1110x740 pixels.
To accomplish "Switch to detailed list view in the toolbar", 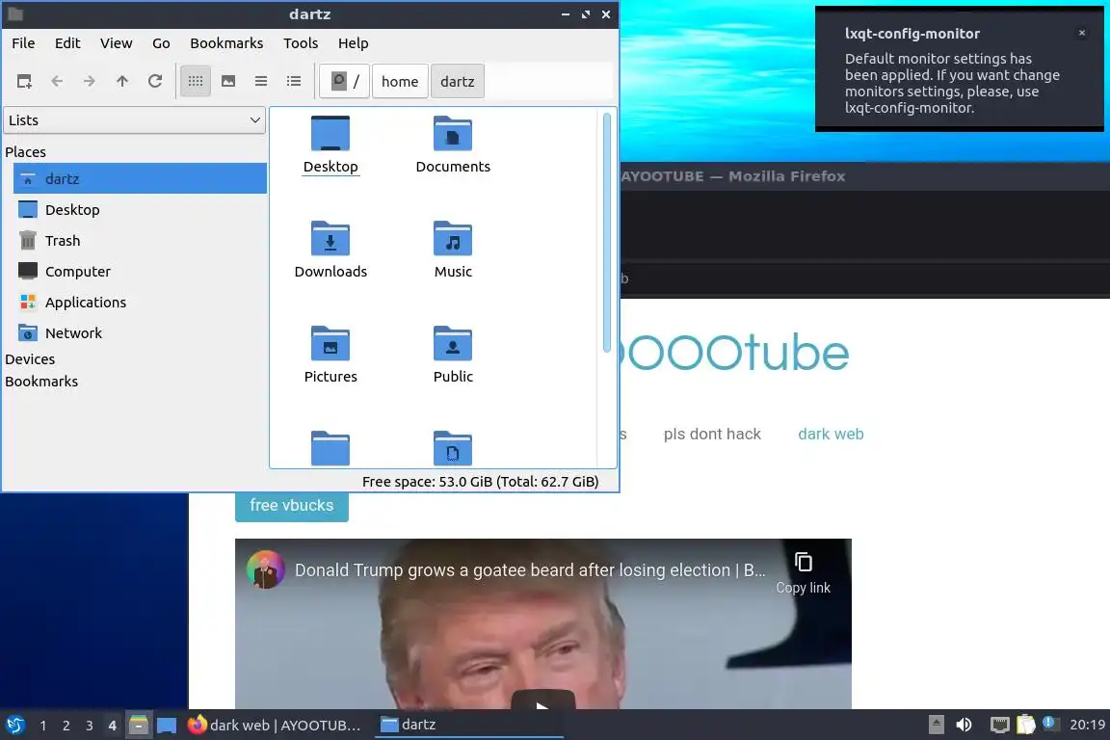I will pyautogui.click(x=294, y=82).
